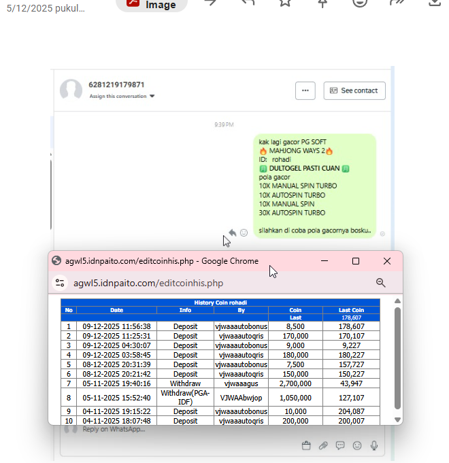Maximize the Chrome popup window
Viewport: 449px width, 463px height.
(x=356, y=261)
